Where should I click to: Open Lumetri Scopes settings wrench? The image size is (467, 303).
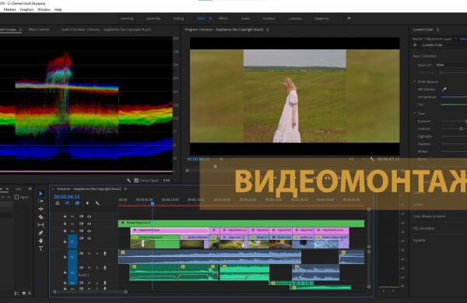pos(128,180)
